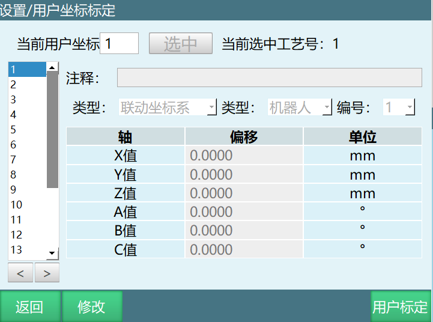Open the 机器人 type dropdown

[300, 108]
